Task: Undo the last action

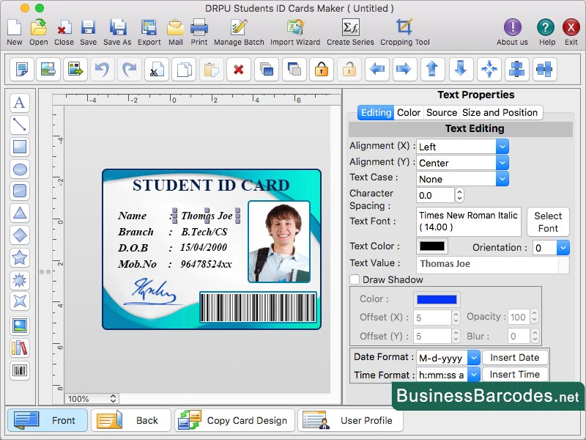Action: [x=102, y=70]
